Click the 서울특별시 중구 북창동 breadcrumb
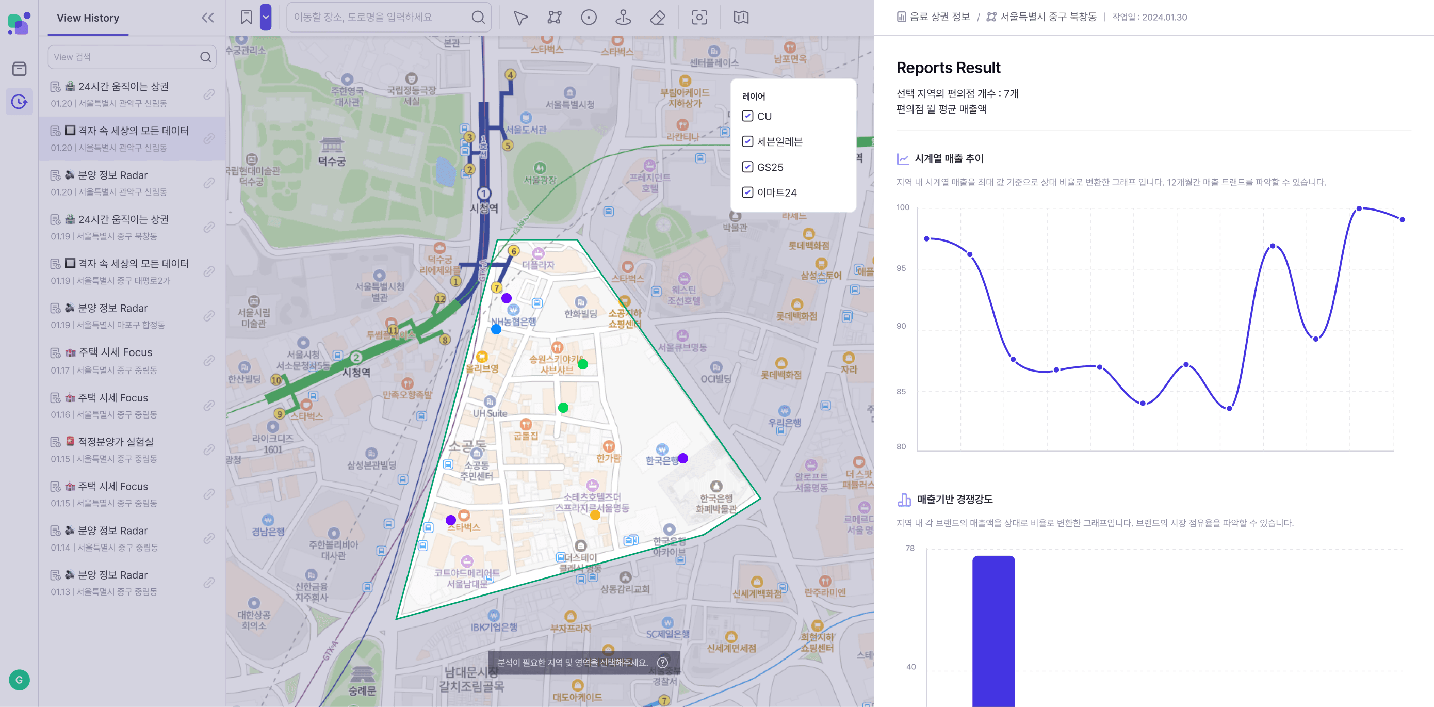 click(1041, 17)
